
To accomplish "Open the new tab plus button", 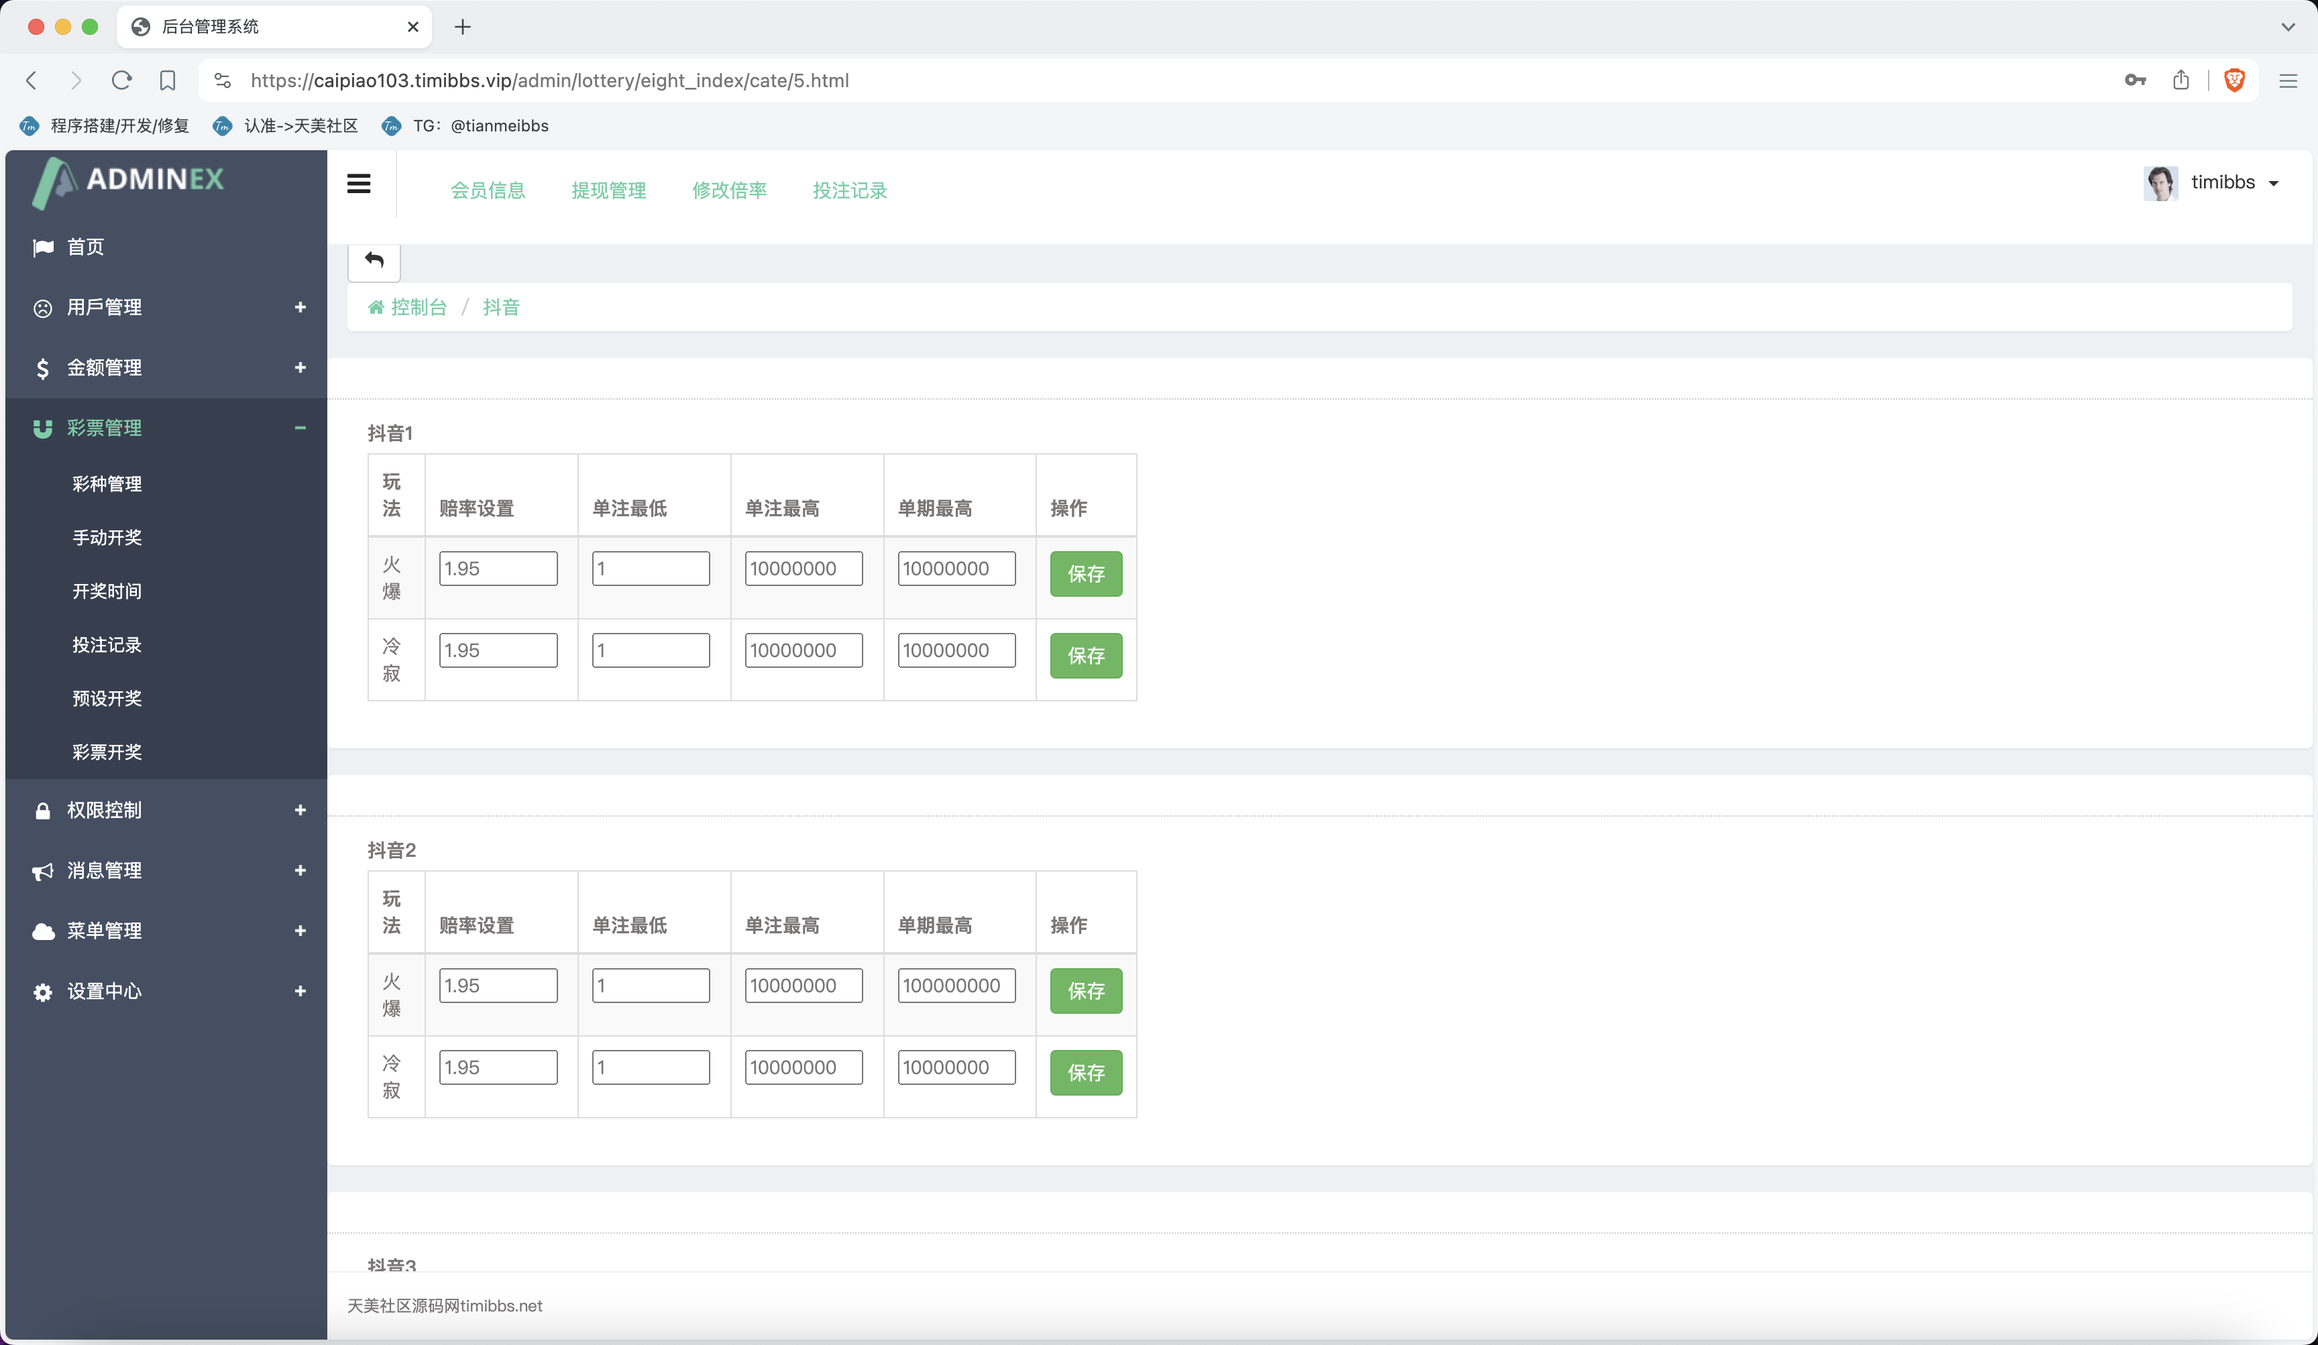I will click(x=463, y=27).
